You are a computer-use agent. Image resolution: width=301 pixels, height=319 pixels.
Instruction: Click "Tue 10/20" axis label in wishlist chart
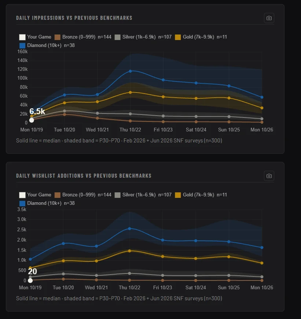coord(63,288)
